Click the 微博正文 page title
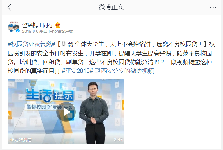This screenshot has height=150, width=223. pos(111,7)
